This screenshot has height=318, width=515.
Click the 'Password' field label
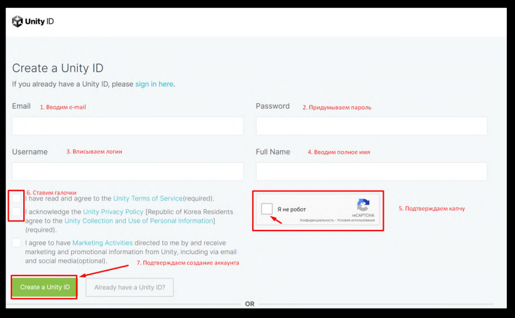(x=273, y=106)
